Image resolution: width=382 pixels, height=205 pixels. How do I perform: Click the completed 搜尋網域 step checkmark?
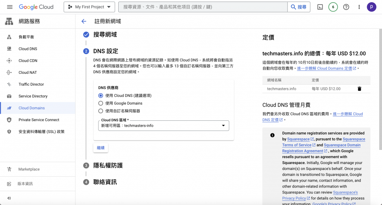coord(86,35)
